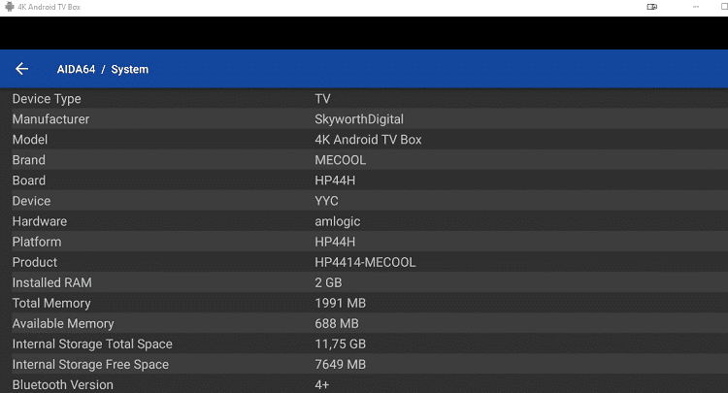The image size is (728, 393).
Task: Select the Device Type row
Action: click(x=364, y=98)
